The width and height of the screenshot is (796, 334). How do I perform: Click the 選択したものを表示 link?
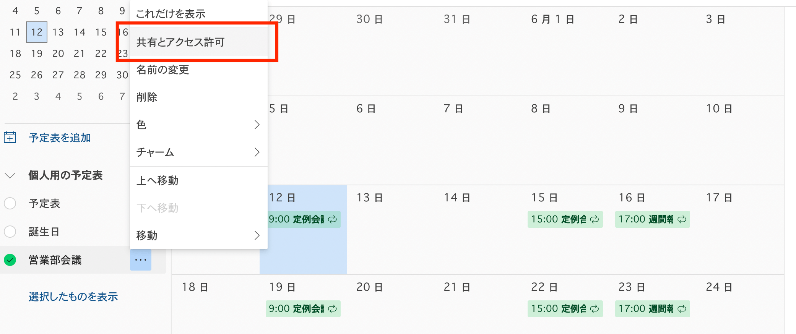pyautogui.click(x=73, y=297)
